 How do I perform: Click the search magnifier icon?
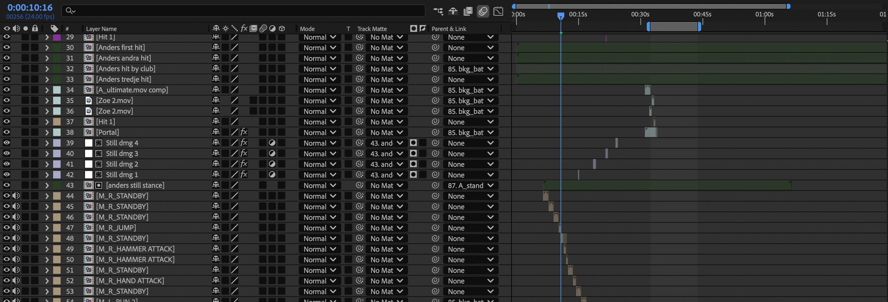pyautogui.click(x=70, y=11)
